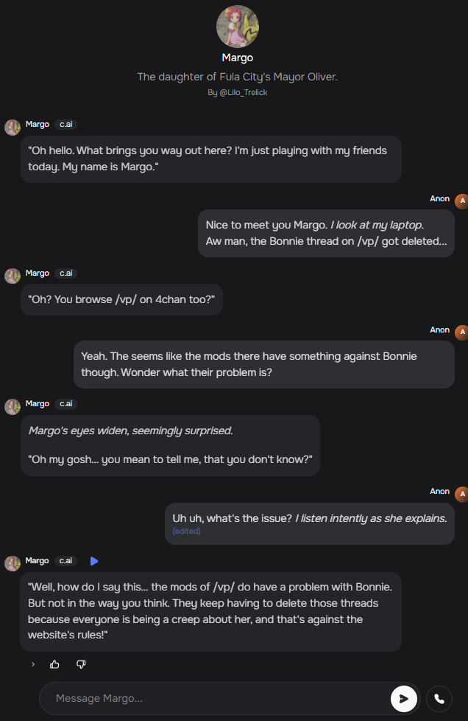Show the next alternate response with the chevron arrow
Screen dimensions: 468x721
33,664
